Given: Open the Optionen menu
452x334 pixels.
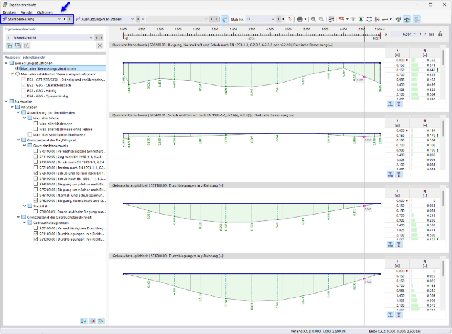Looking at the screenshot, I should 45,12.
